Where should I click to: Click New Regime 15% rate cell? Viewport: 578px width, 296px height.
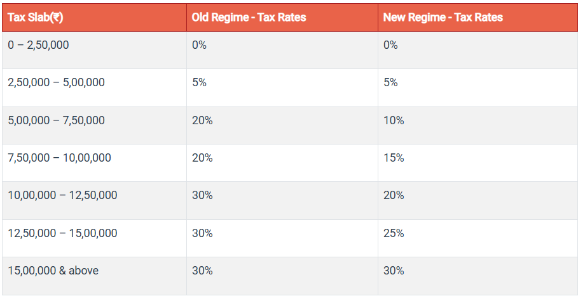[x=394, y=158]
